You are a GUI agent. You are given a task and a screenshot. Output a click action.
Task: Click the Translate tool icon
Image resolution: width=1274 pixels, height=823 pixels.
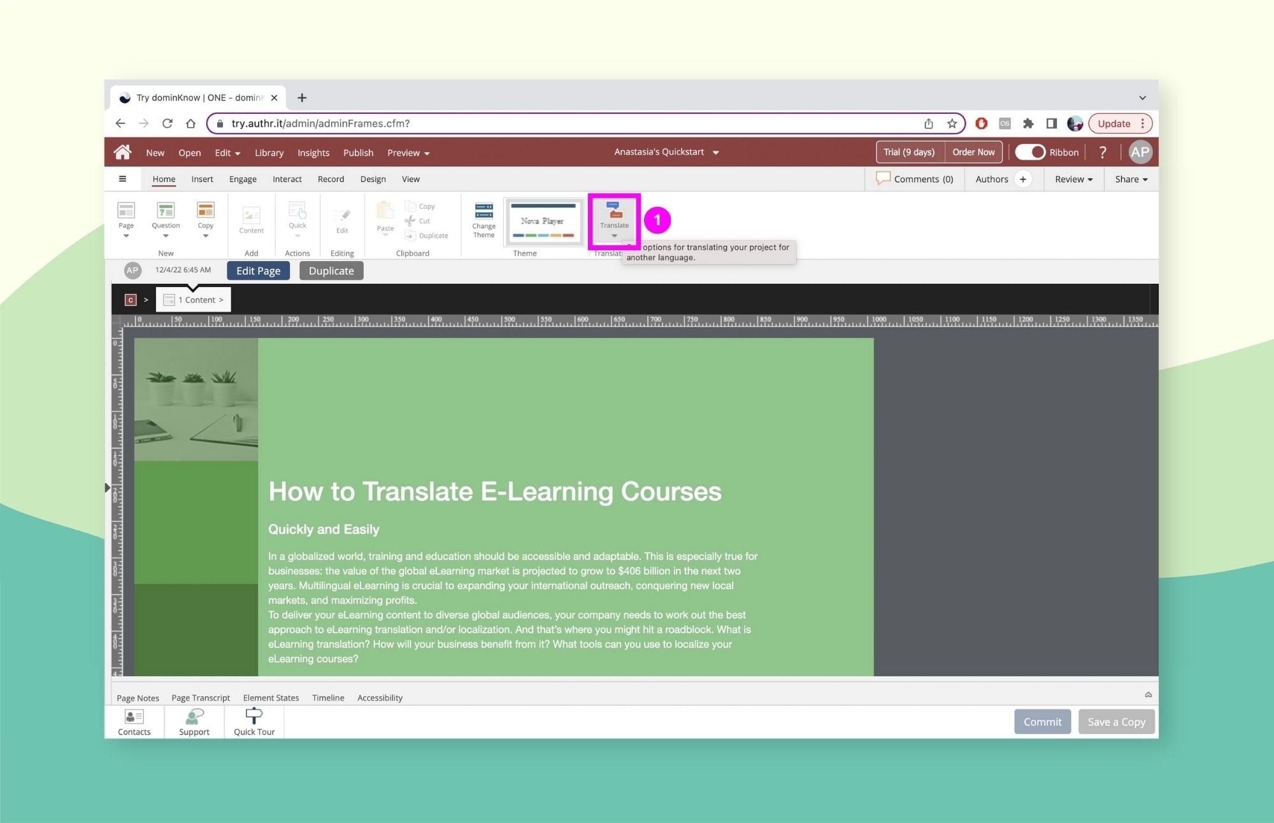coord(613,218)
